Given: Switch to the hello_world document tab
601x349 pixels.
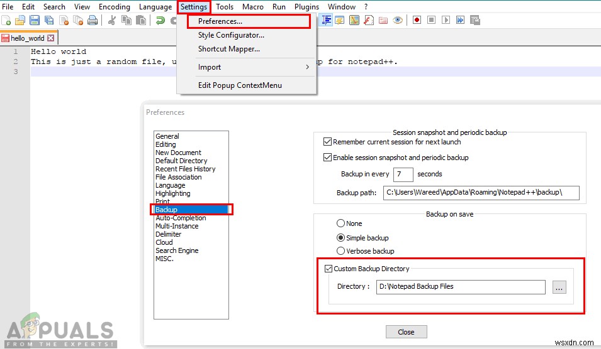Looking at the screenshot, I should (27, 38).
